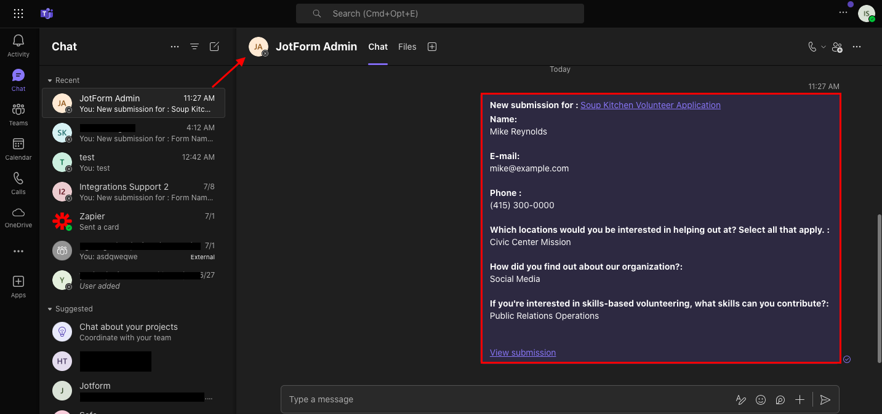Show more apps via sidebar ellipsis
The width and height of the screenshot is (882, 414).
[x=18, y=251]
